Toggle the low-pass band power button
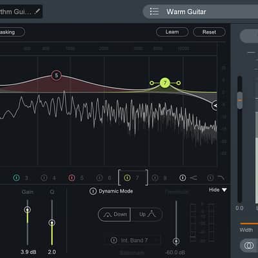 (210, 178)
